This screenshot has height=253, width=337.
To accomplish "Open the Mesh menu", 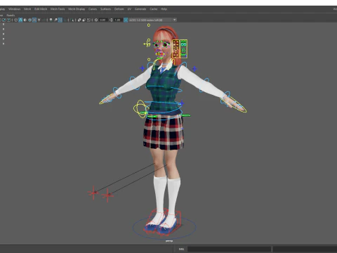I will click(x=27, y=9).
